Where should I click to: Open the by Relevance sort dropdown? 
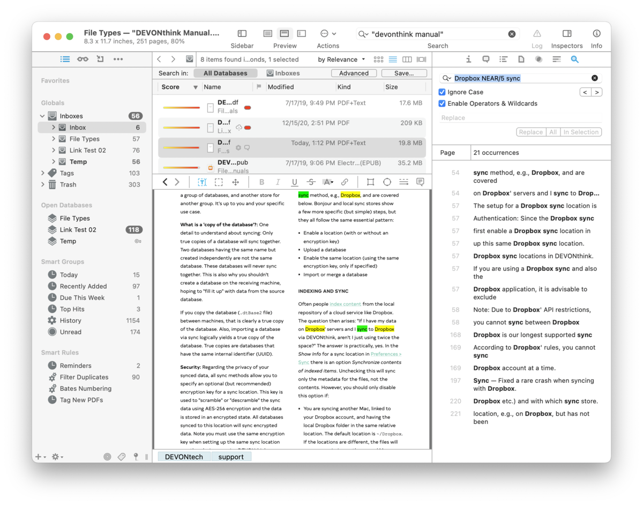click(x=341, y=60)
